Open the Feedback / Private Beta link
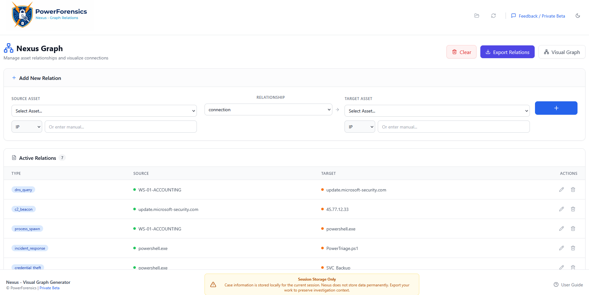Image resolution: width=589 pixels, height=295 pixels. [x=538, y=16]
